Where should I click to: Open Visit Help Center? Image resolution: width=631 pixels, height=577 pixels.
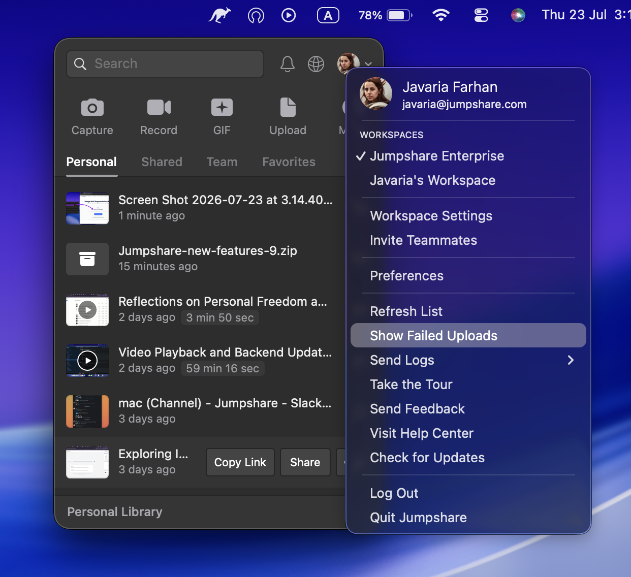pyautogui.click(x=468, y=433)
